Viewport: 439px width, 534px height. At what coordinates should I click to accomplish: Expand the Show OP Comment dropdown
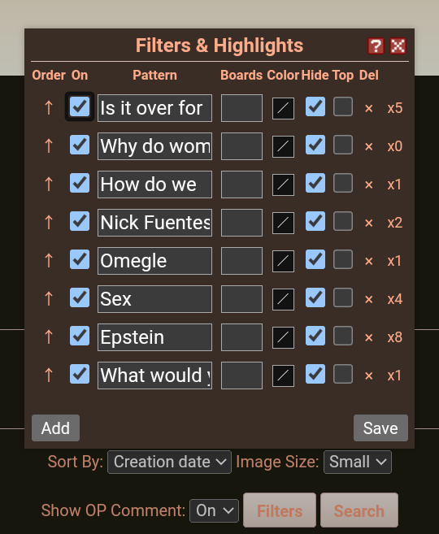(215, 510)
